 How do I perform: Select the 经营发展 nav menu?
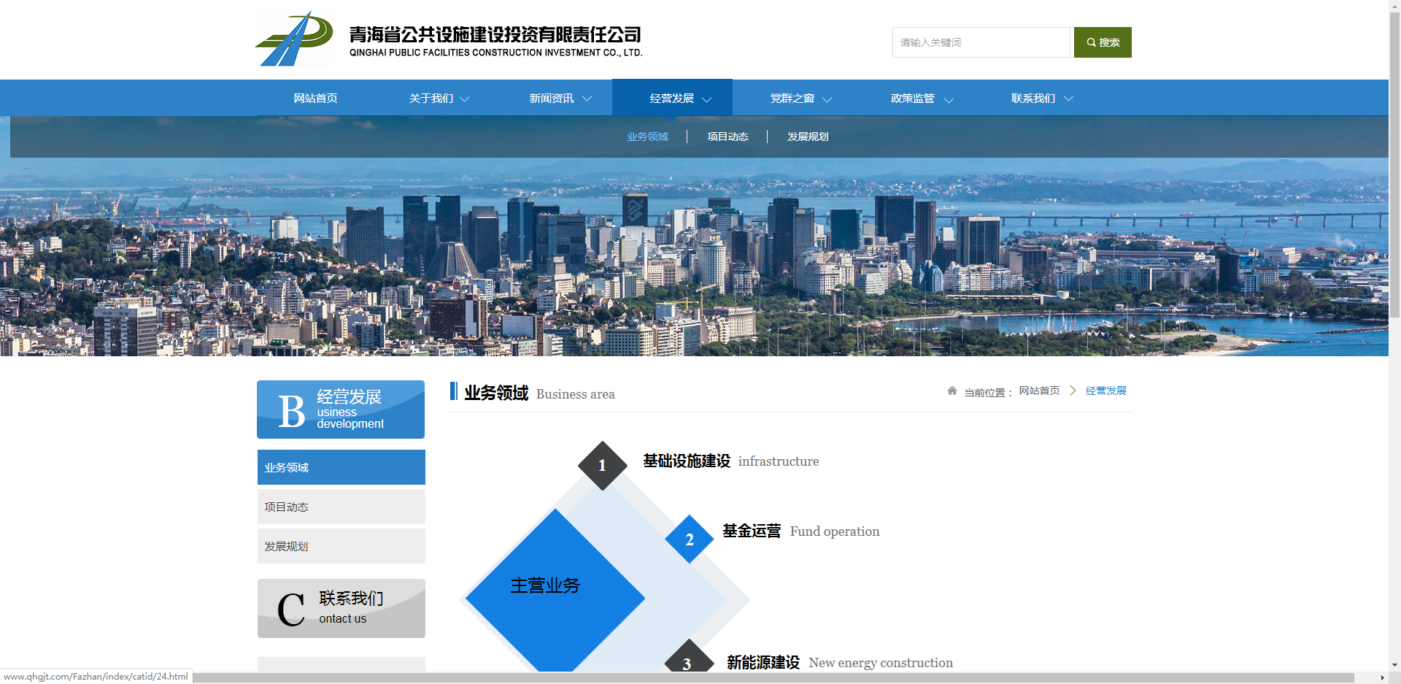[x=672, y=99]
